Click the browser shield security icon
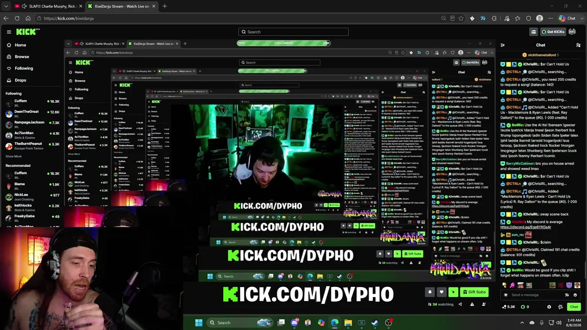 tap(529, 18)
